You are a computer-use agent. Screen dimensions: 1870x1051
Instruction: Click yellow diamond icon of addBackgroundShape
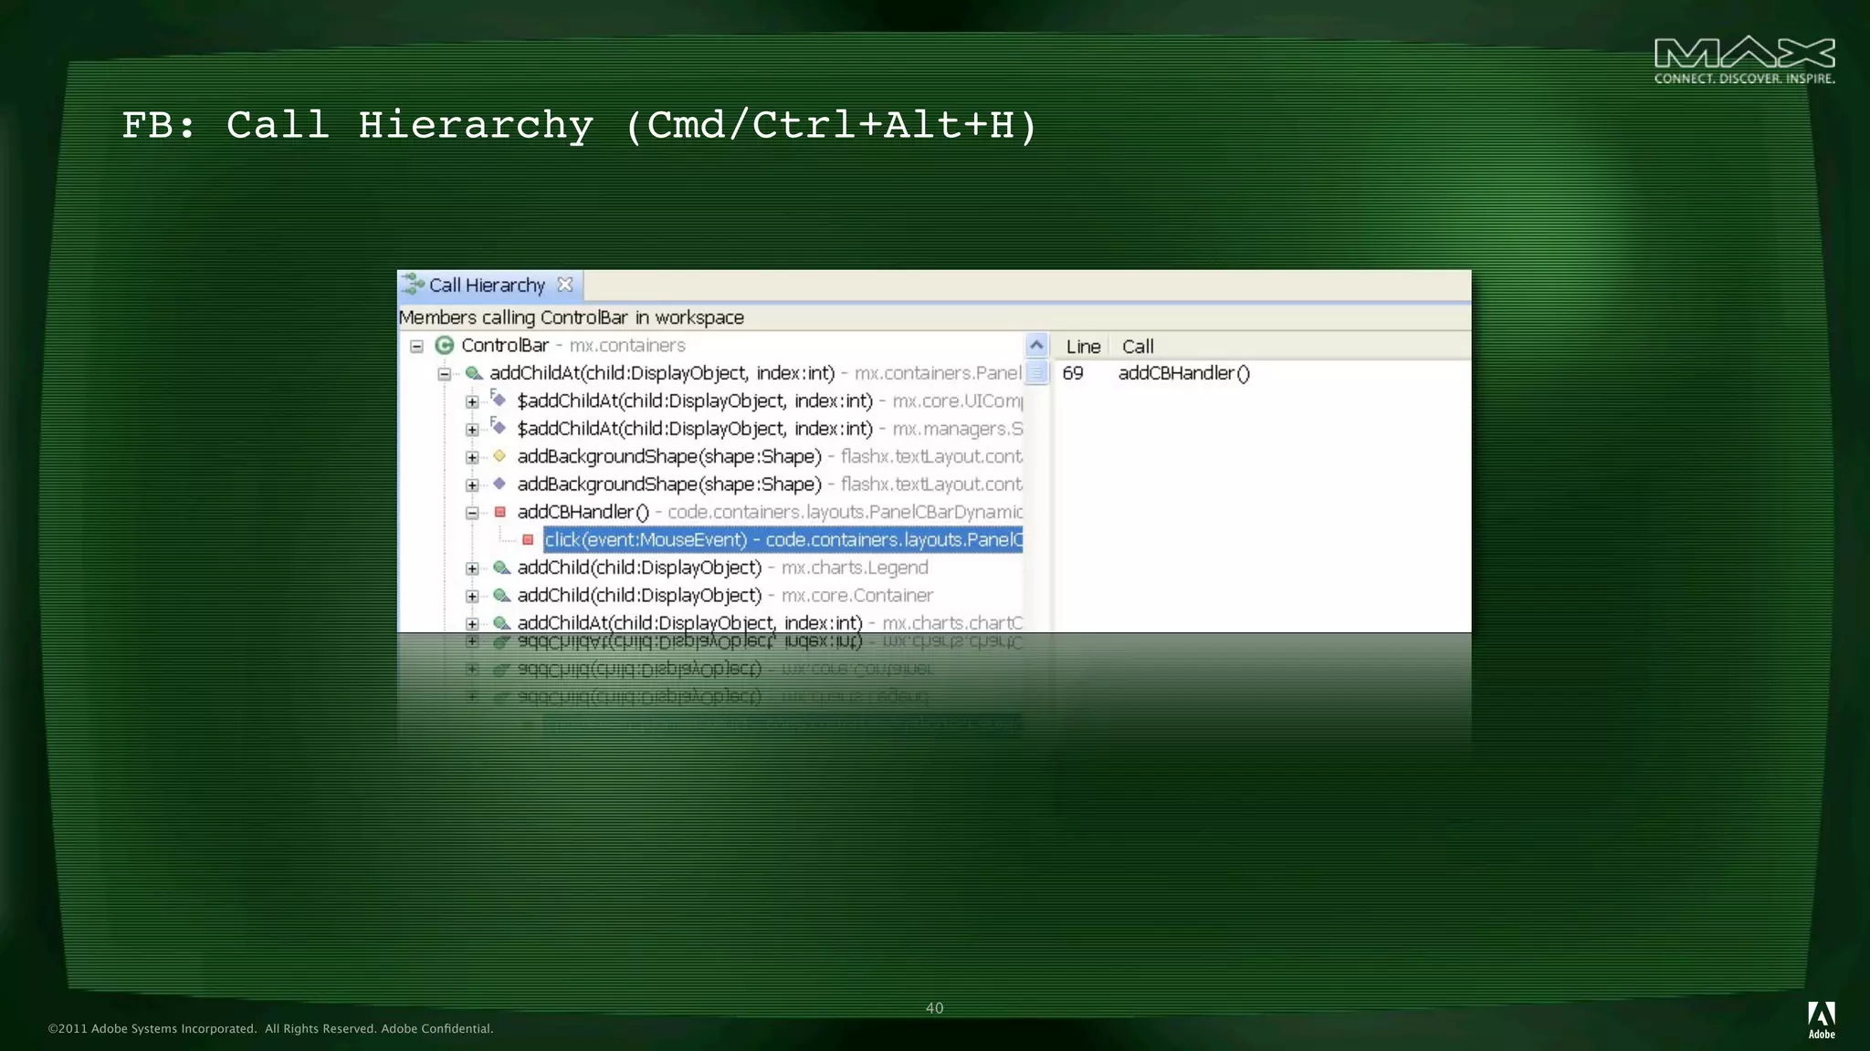499,456
